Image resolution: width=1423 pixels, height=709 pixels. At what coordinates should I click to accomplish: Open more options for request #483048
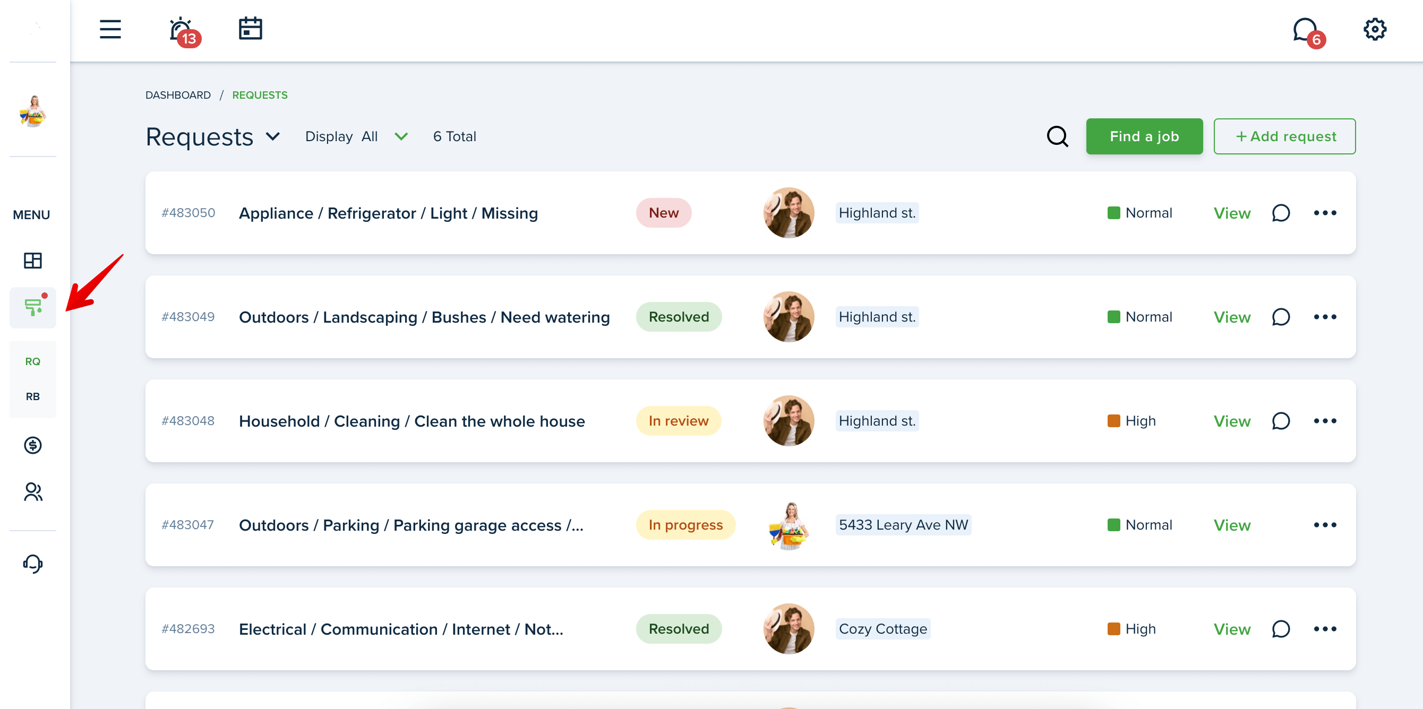click(1325, 420)
